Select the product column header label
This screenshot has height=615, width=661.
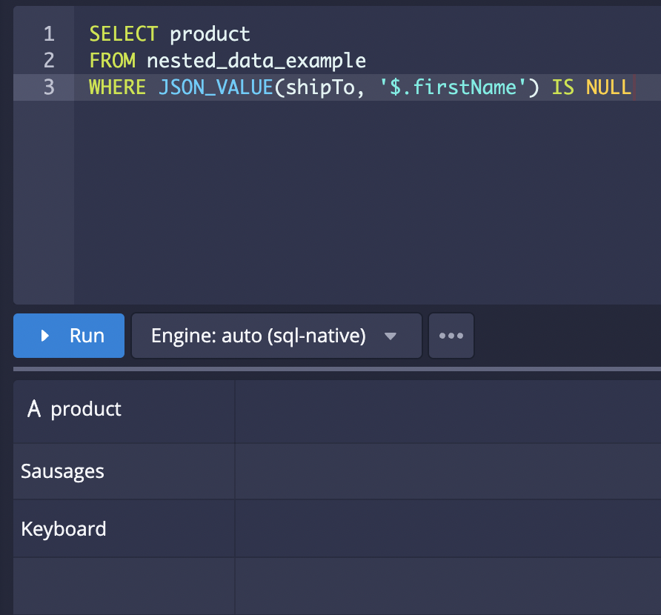click(86, 409)
